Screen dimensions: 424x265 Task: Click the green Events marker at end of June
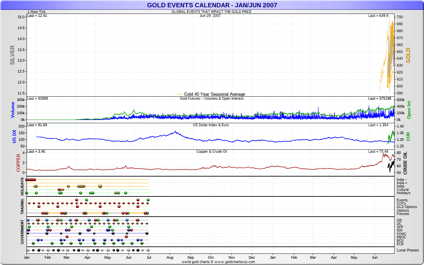point(148,200)
